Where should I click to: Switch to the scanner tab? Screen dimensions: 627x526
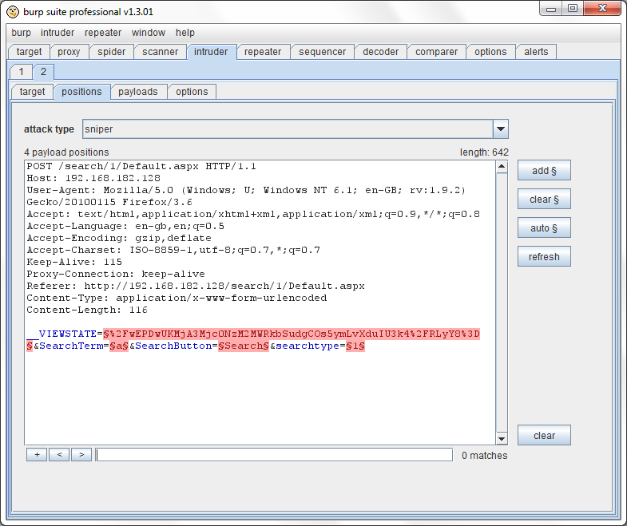point(161,52)
